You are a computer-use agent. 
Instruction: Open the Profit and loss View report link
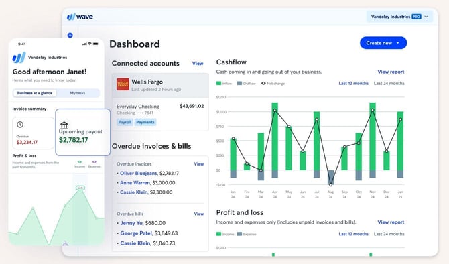click(391, 222)
